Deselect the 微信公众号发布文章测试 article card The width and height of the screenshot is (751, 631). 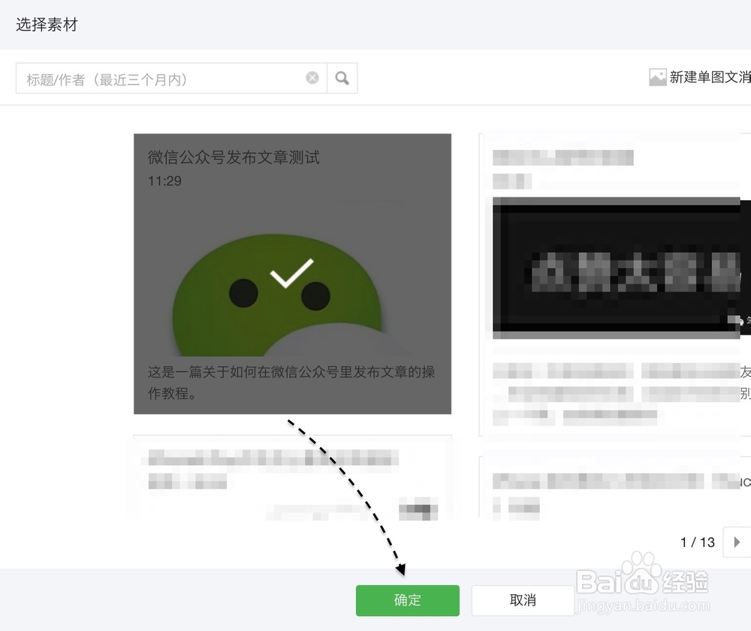[x=292, y=274]
